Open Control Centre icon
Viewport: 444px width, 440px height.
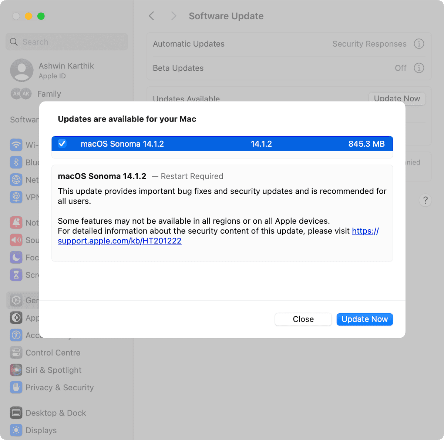point(16,353)
